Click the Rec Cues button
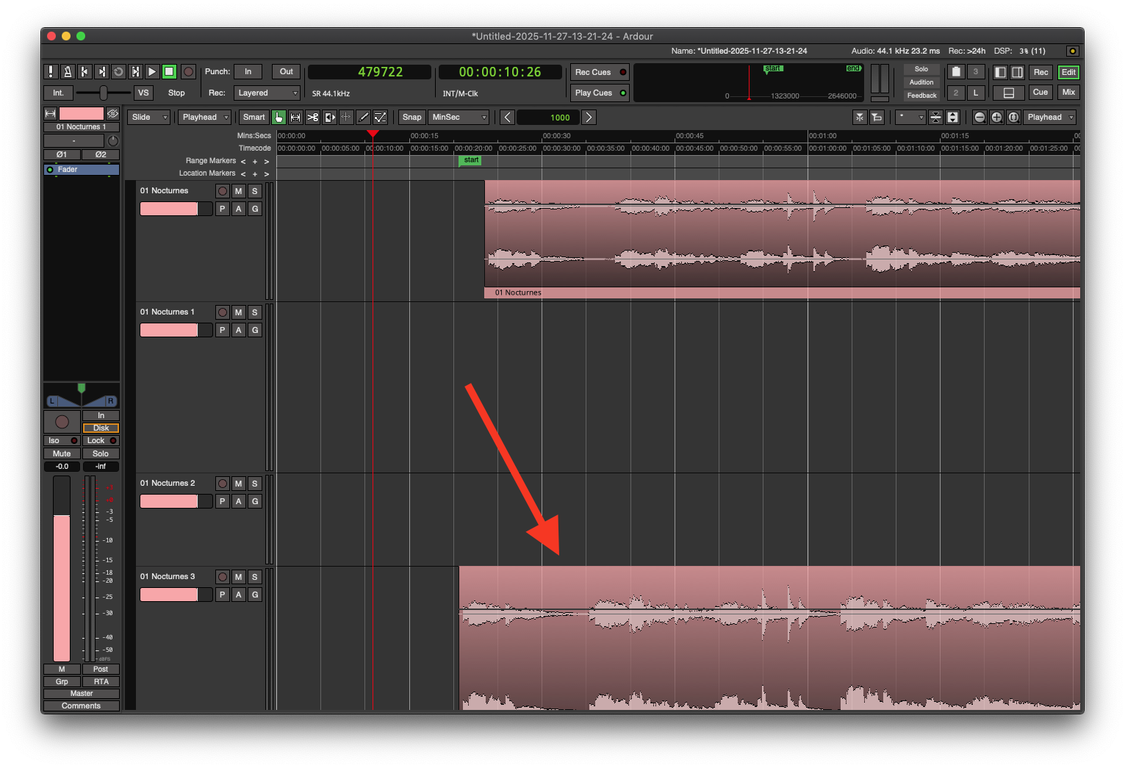Image resolution: width=1125 pixels, height=768 pixels. coord(600,72)
